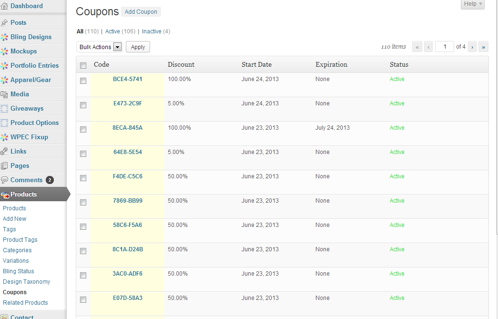Expand the Help dropdown tab

pyautogui.click(x=472, y=4)
